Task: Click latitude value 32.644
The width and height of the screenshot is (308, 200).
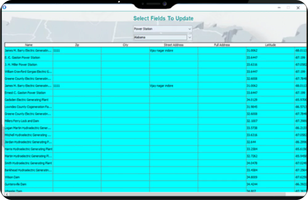Action: point(251,142)
